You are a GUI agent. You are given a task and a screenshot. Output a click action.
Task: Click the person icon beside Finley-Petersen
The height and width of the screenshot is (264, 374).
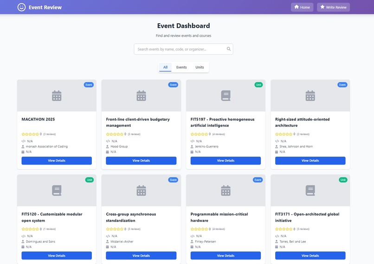192,242
